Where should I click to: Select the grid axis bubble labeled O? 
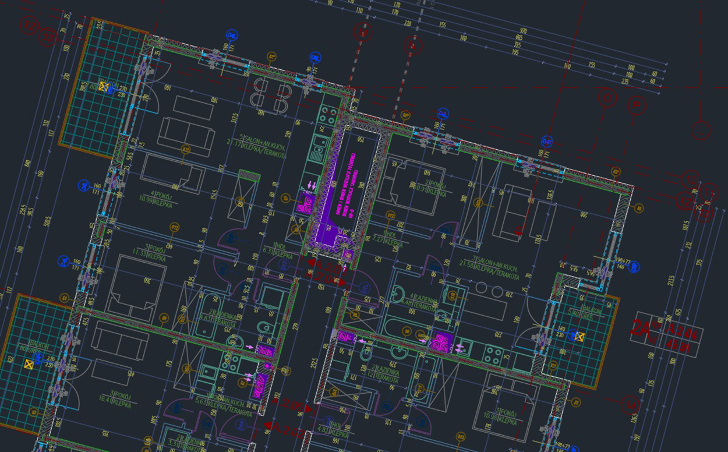[607, 98]
